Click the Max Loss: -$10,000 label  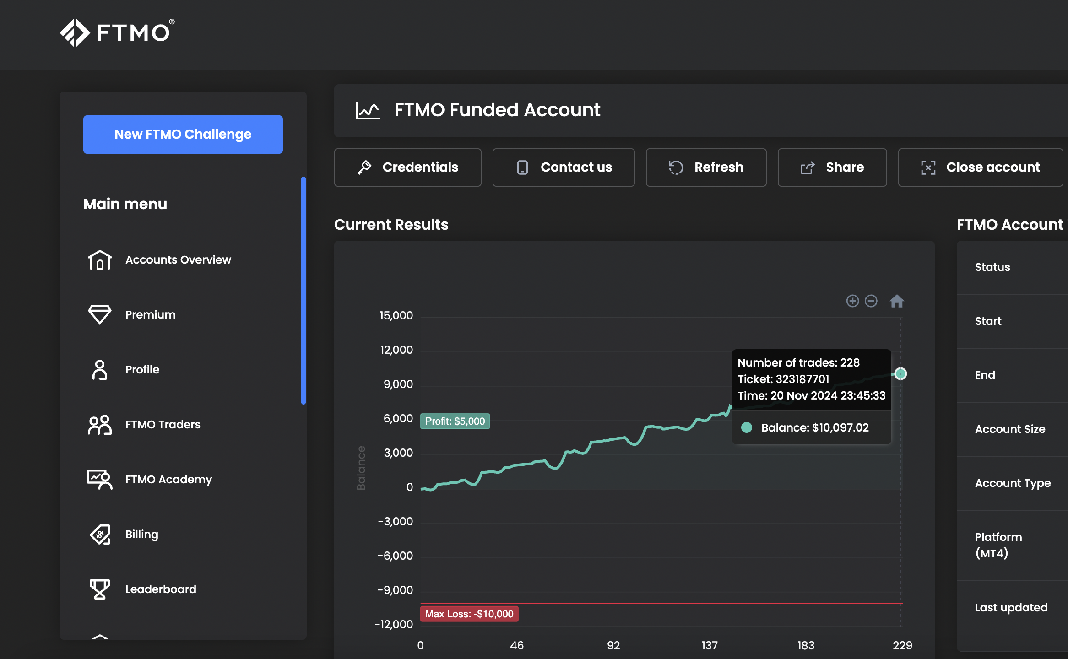[469, 614]
